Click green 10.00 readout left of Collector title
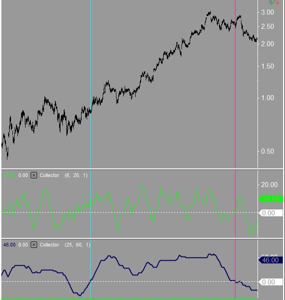 click(10, 175)
